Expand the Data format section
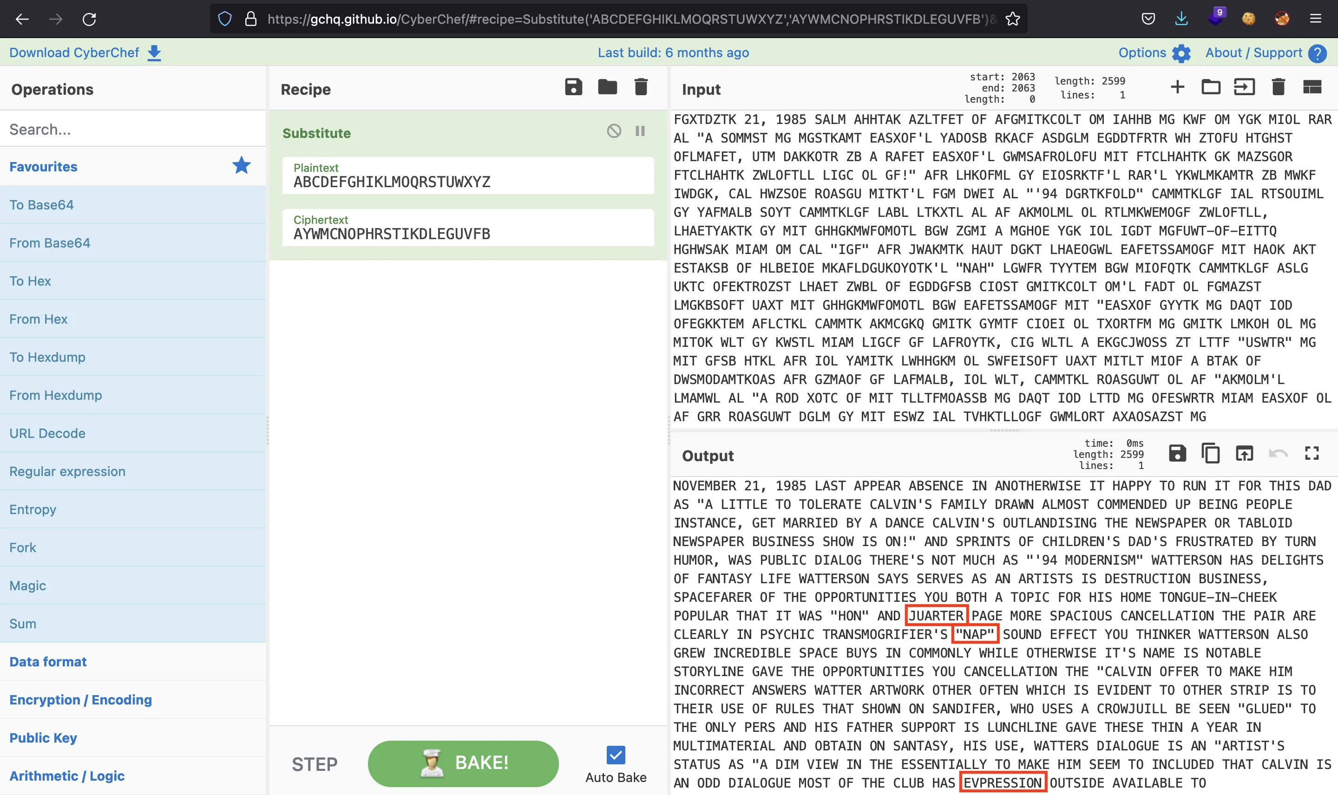 pos(48,662)
